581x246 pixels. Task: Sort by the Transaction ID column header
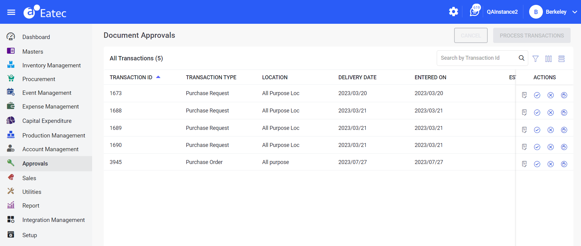(x=131, y=77)
